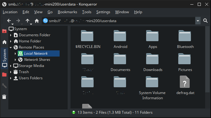Open the address bar history dropdown
Viewport: 211px width, 118px height.
198,21
